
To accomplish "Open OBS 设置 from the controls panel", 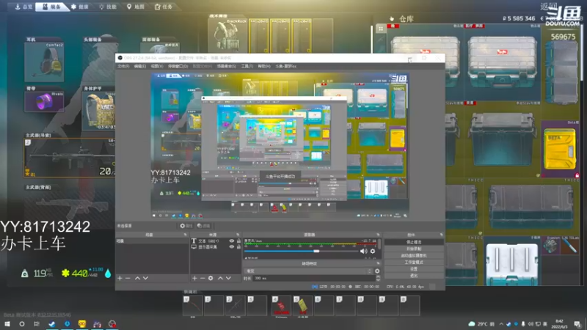I will (414, 269).
